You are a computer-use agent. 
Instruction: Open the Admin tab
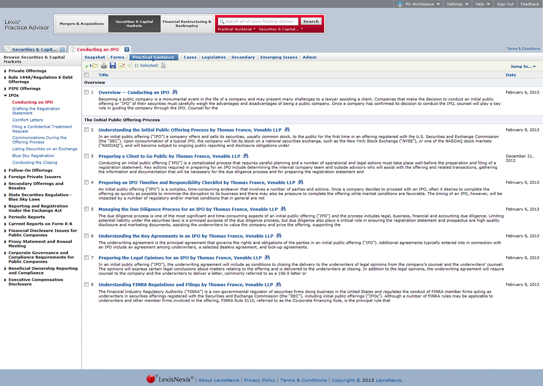[x=309, y=57]
